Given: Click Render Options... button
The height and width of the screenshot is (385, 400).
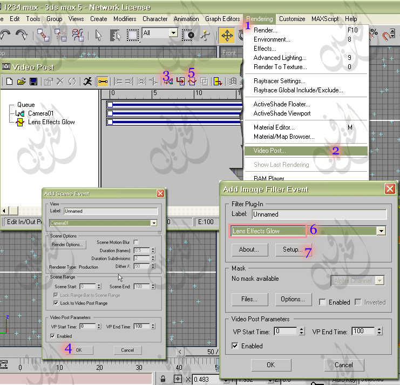Looking at the screenshot, I should [x=67, y=245].
